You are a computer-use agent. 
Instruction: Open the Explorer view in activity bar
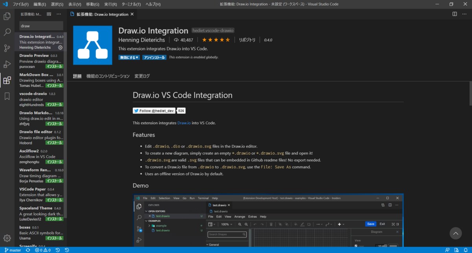(7, 17)
